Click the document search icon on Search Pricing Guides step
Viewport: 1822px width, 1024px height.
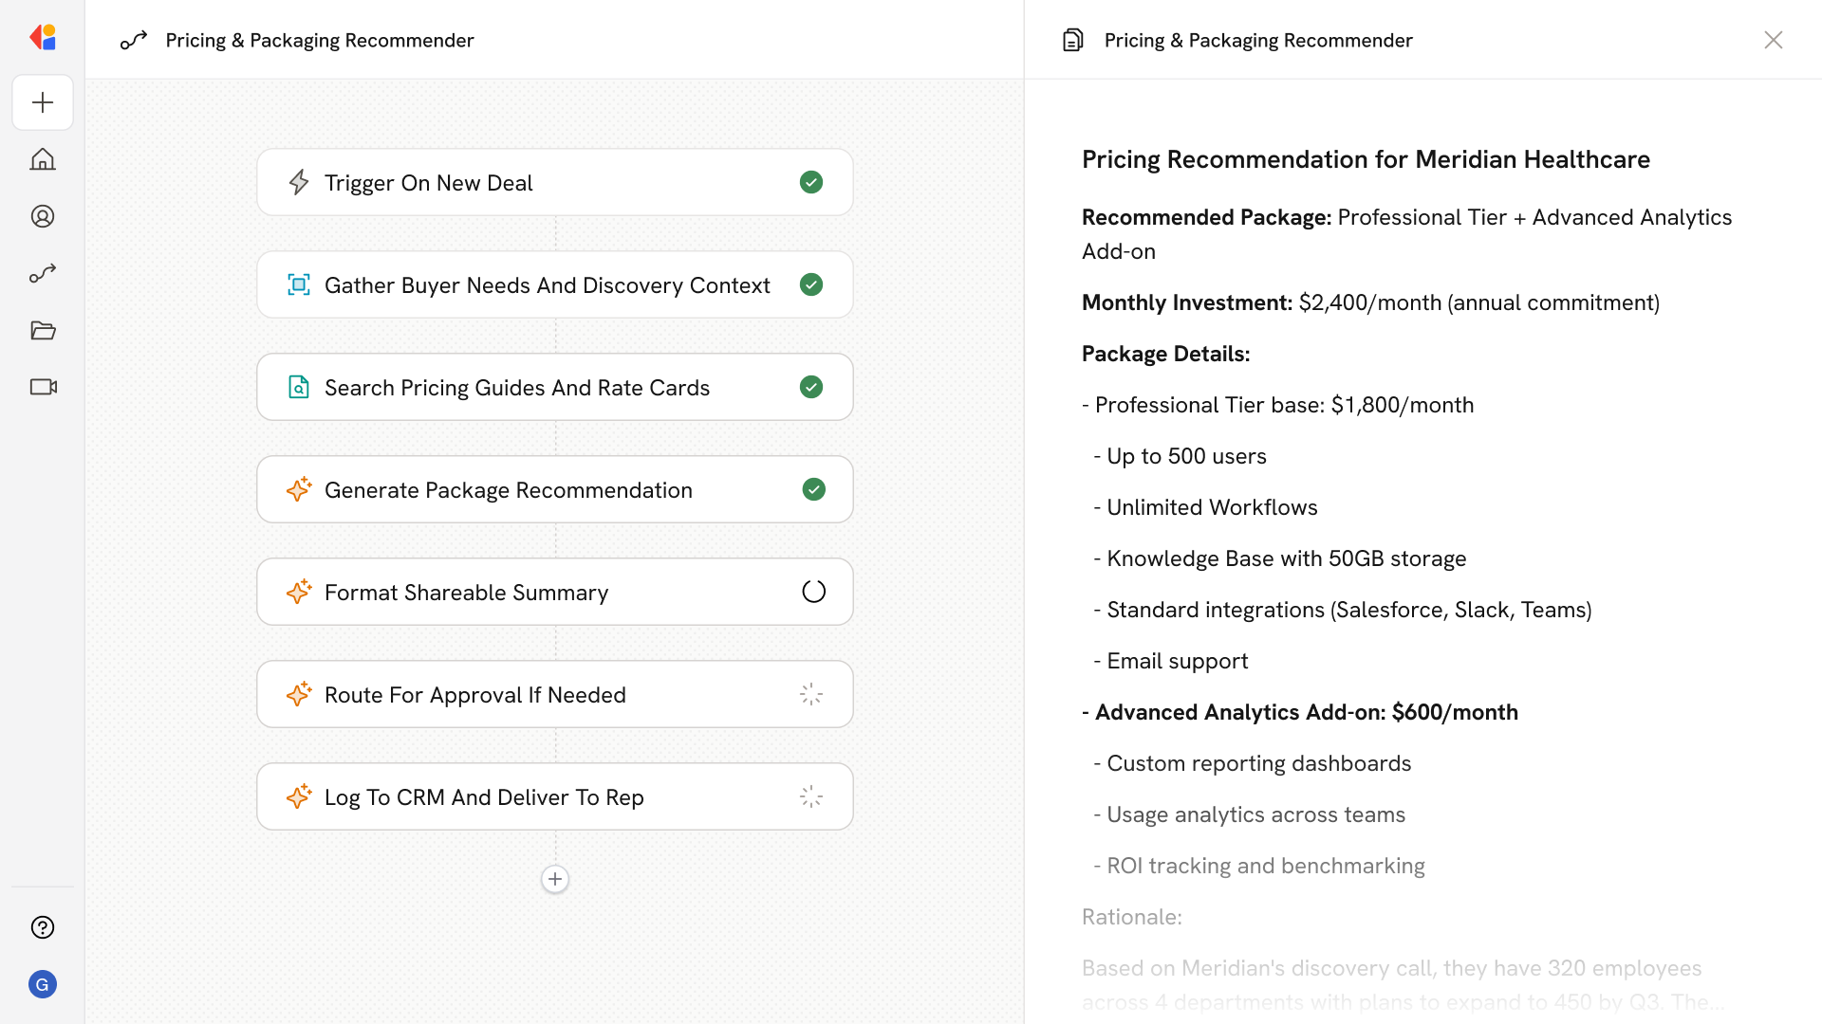coord(299,387)
